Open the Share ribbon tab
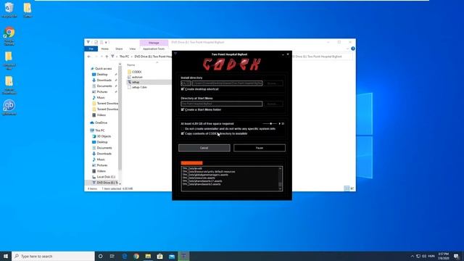The width and height of the screenshot is (464, 261). 119,49
